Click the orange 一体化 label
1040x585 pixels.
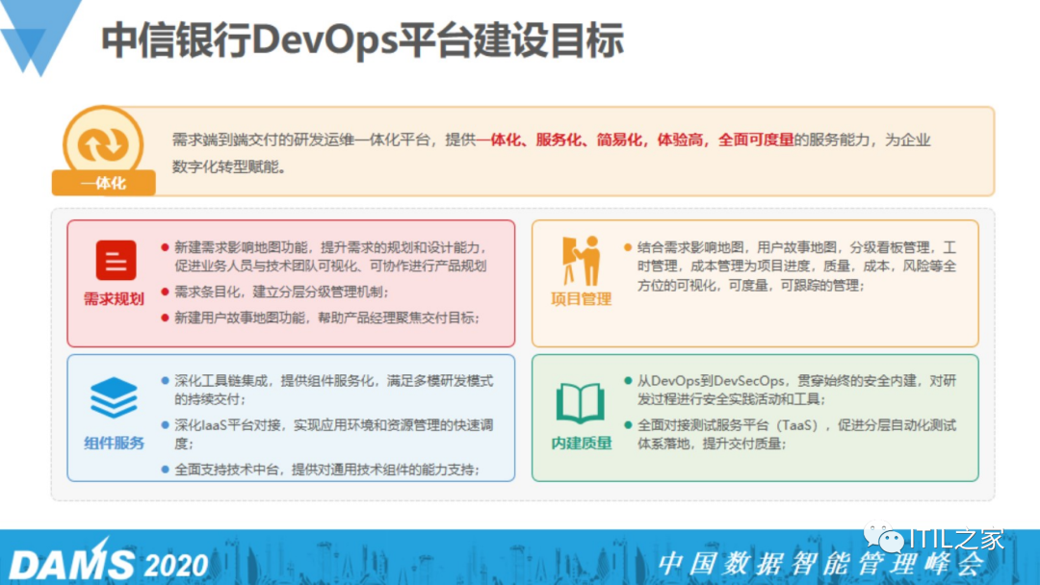(103, 183)
